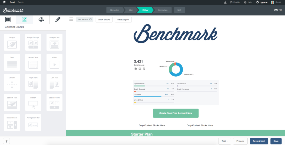Click the question mark help button
This screenshot has width=285, height=145.
tap(6, 141)
